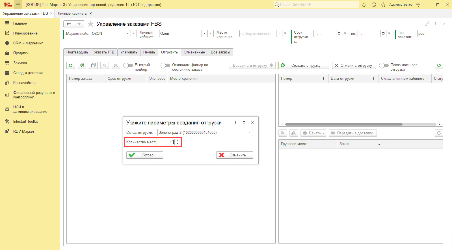Open the Продажи section in sidebar

click(x=21, y=53)
